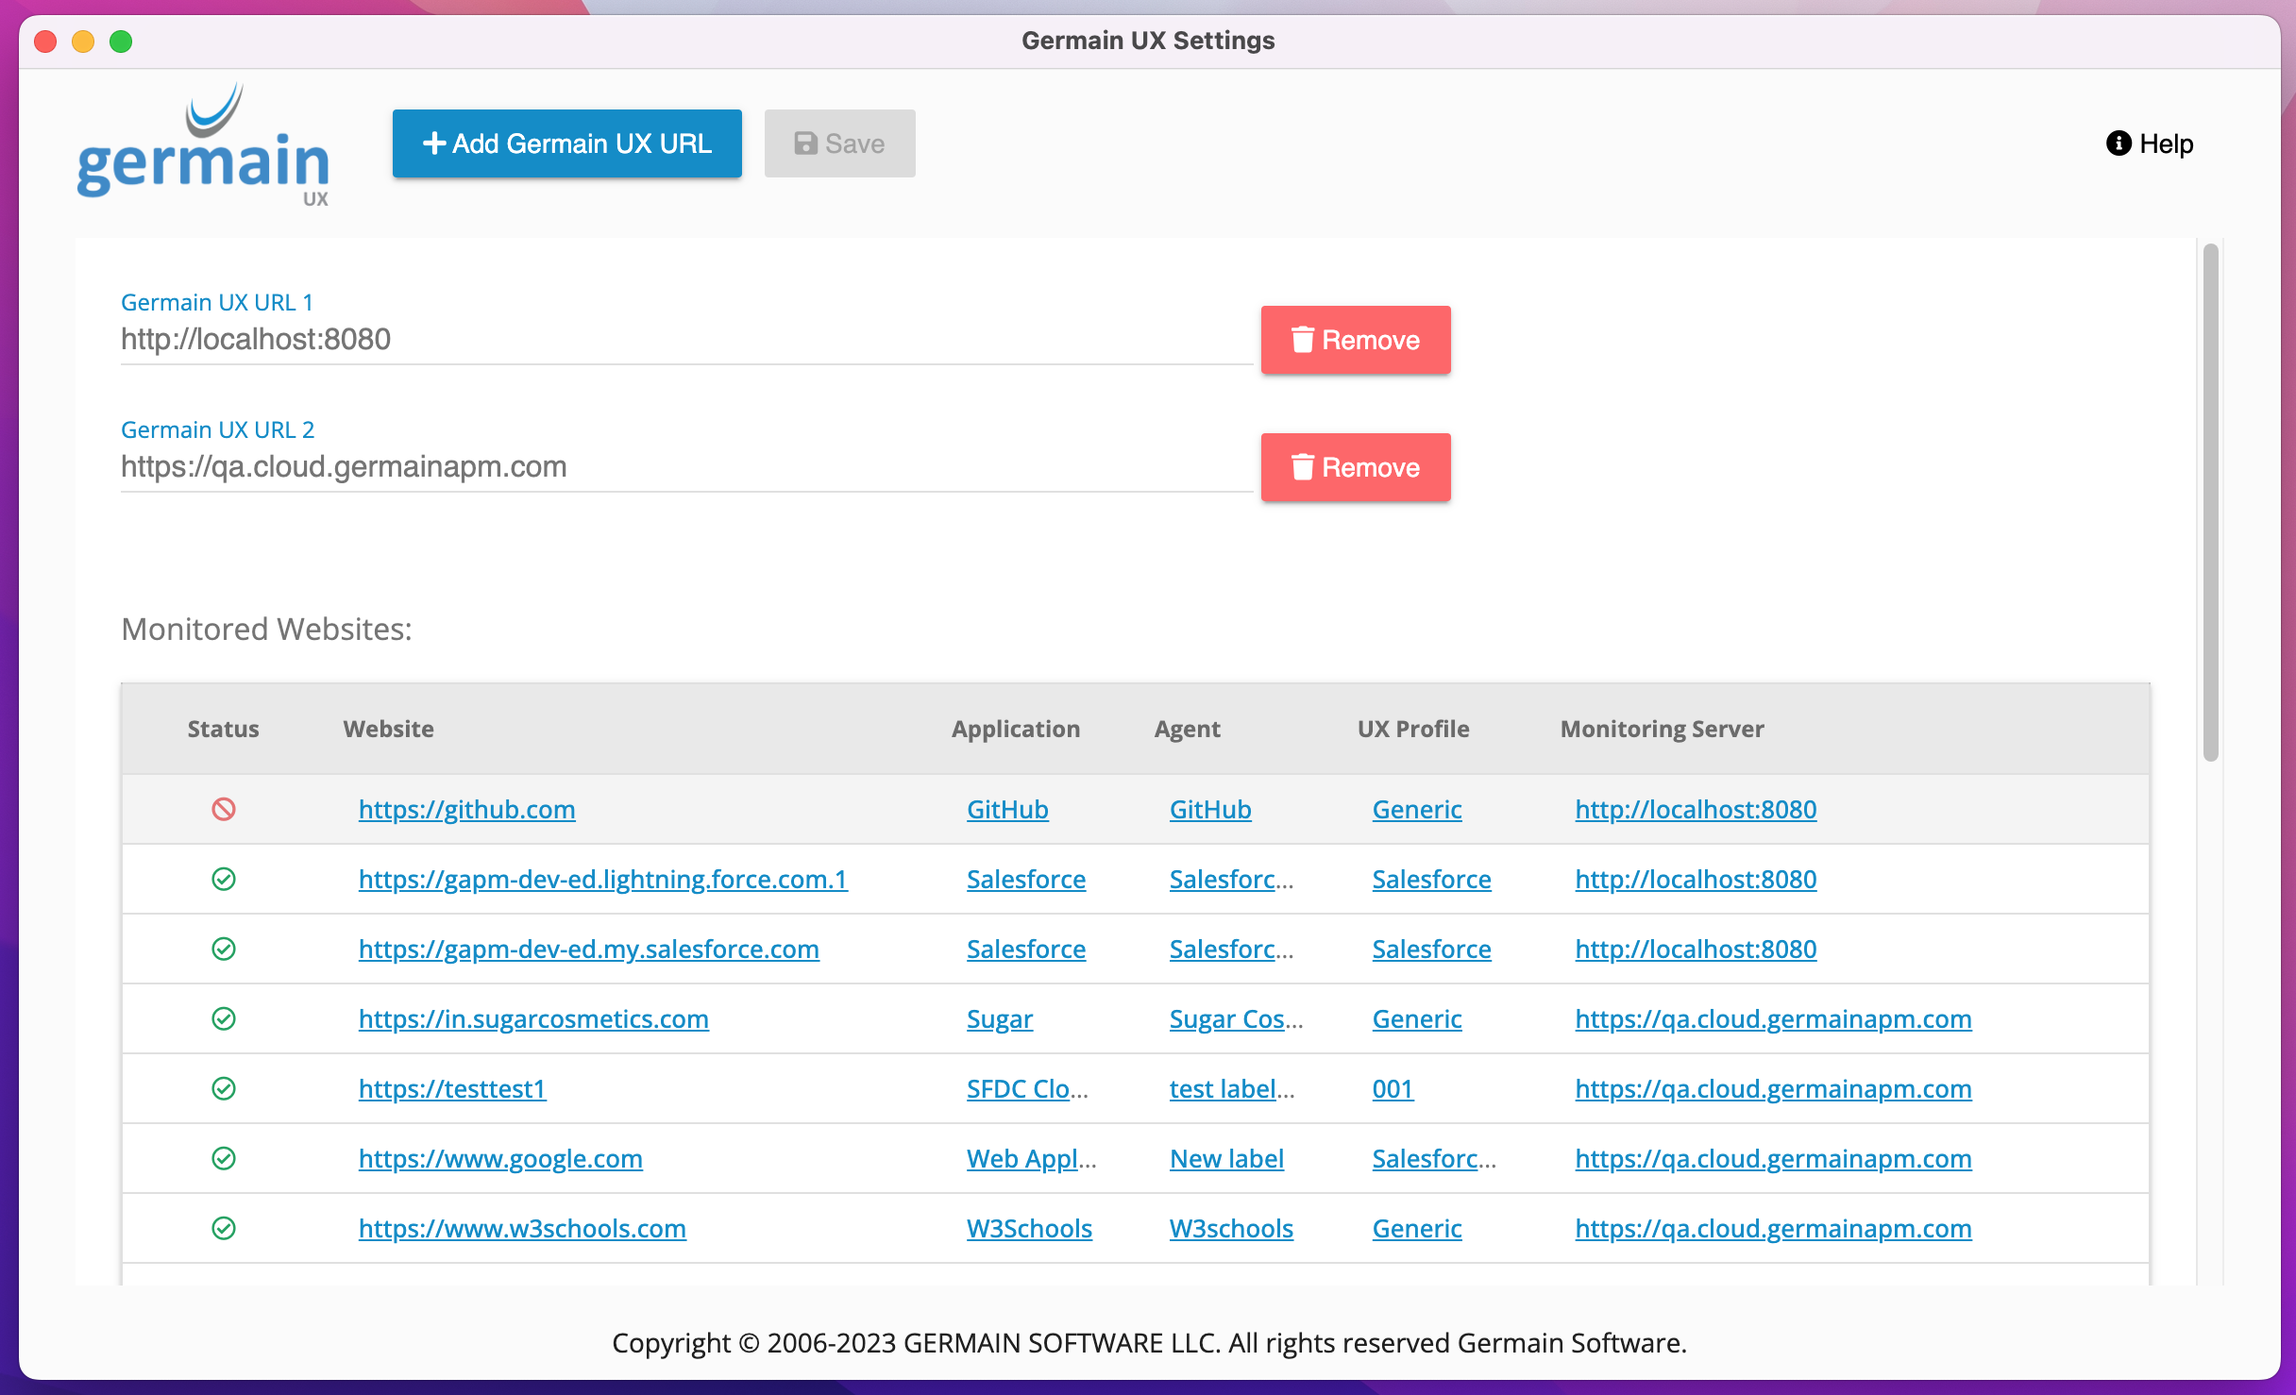Click the Website column header
The width and height of the screenshot is (2296, 1395).
click(388, 729)
